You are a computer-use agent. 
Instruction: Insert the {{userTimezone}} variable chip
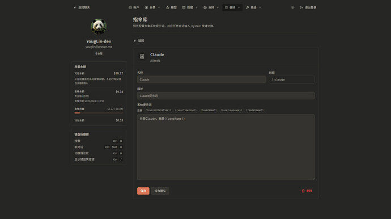point(186,110)
